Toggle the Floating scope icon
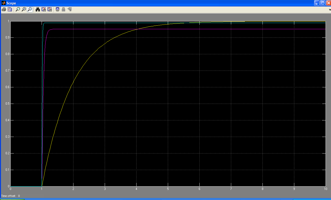This screenshot has width=331, height=200. [x=57, y=9]
